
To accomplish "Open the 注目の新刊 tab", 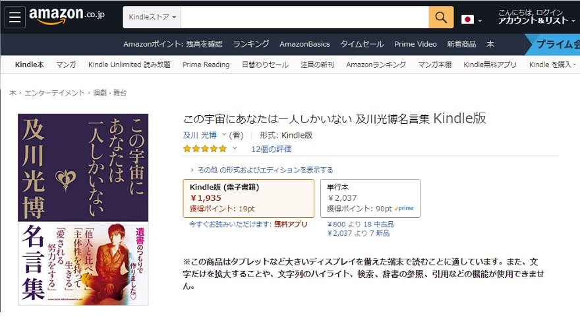I will pos(317,65).
